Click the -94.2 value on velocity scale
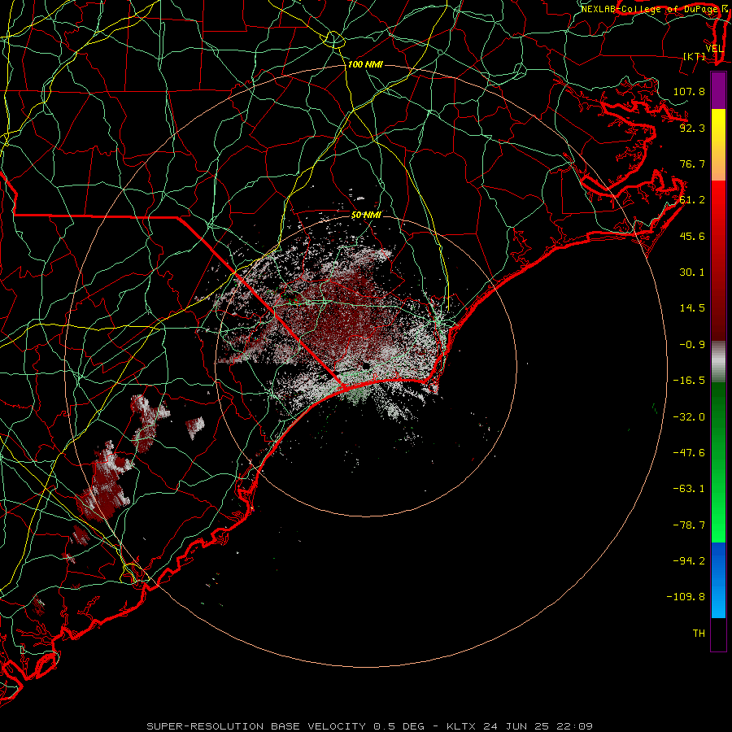The image size is (732, 732). click(x=689, y=561)
